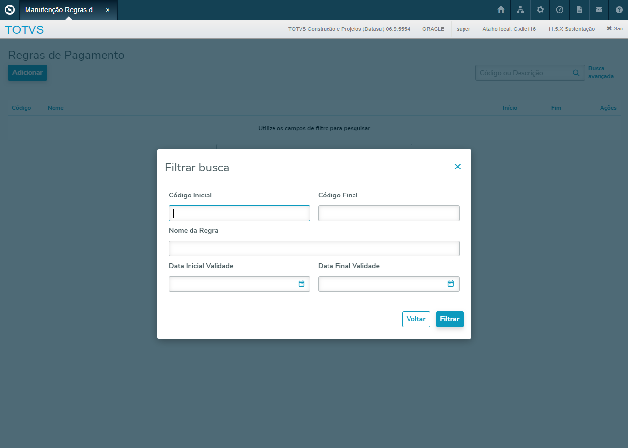Close the Filtrar busca dialog
Viewport: 628px width, 448px height.
click(x=458, y=167)
